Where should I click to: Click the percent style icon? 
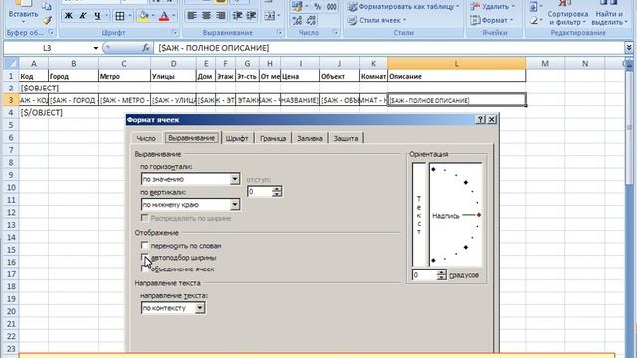[318, 7]
